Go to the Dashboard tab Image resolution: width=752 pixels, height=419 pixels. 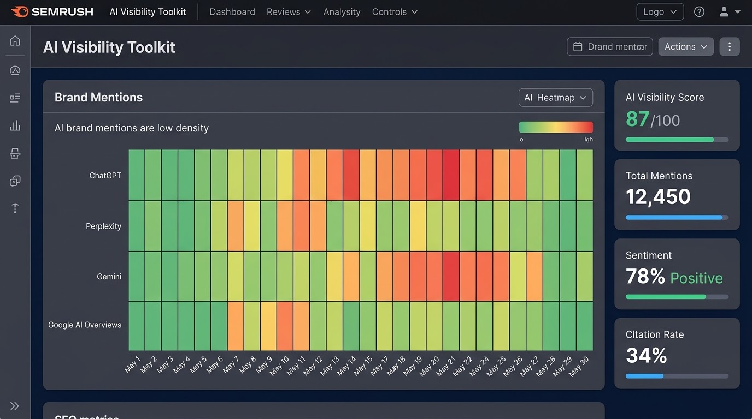[x=232, y=11]
